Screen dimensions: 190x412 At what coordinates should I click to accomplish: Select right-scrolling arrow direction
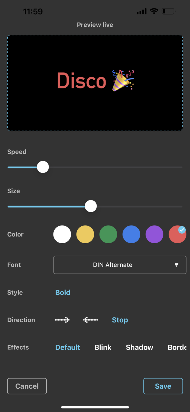pyautogui.click(x=62, y=320)
